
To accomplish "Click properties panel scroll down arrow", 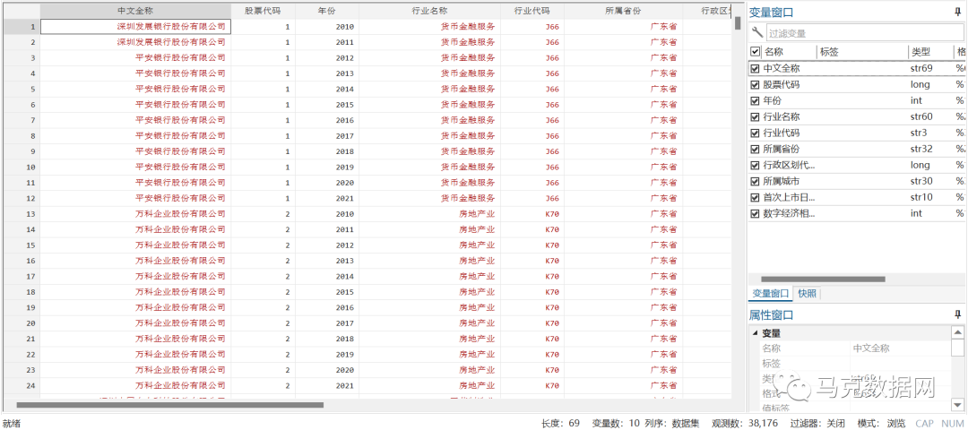I will 957,405.
